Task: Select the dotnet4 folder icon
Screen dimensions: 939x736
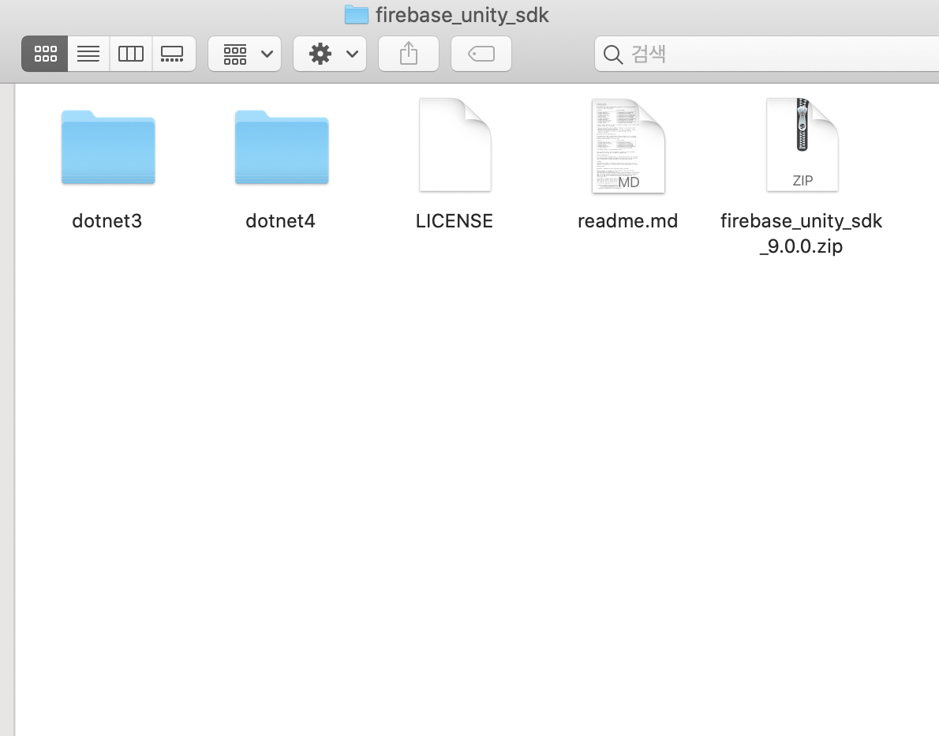Action: click(282, 147)
